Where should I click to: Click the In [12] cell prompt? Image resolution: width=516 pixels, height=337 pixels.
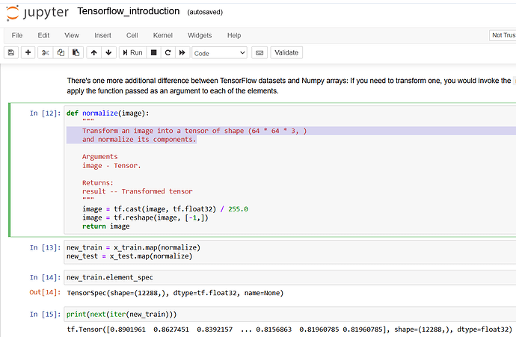45,114
